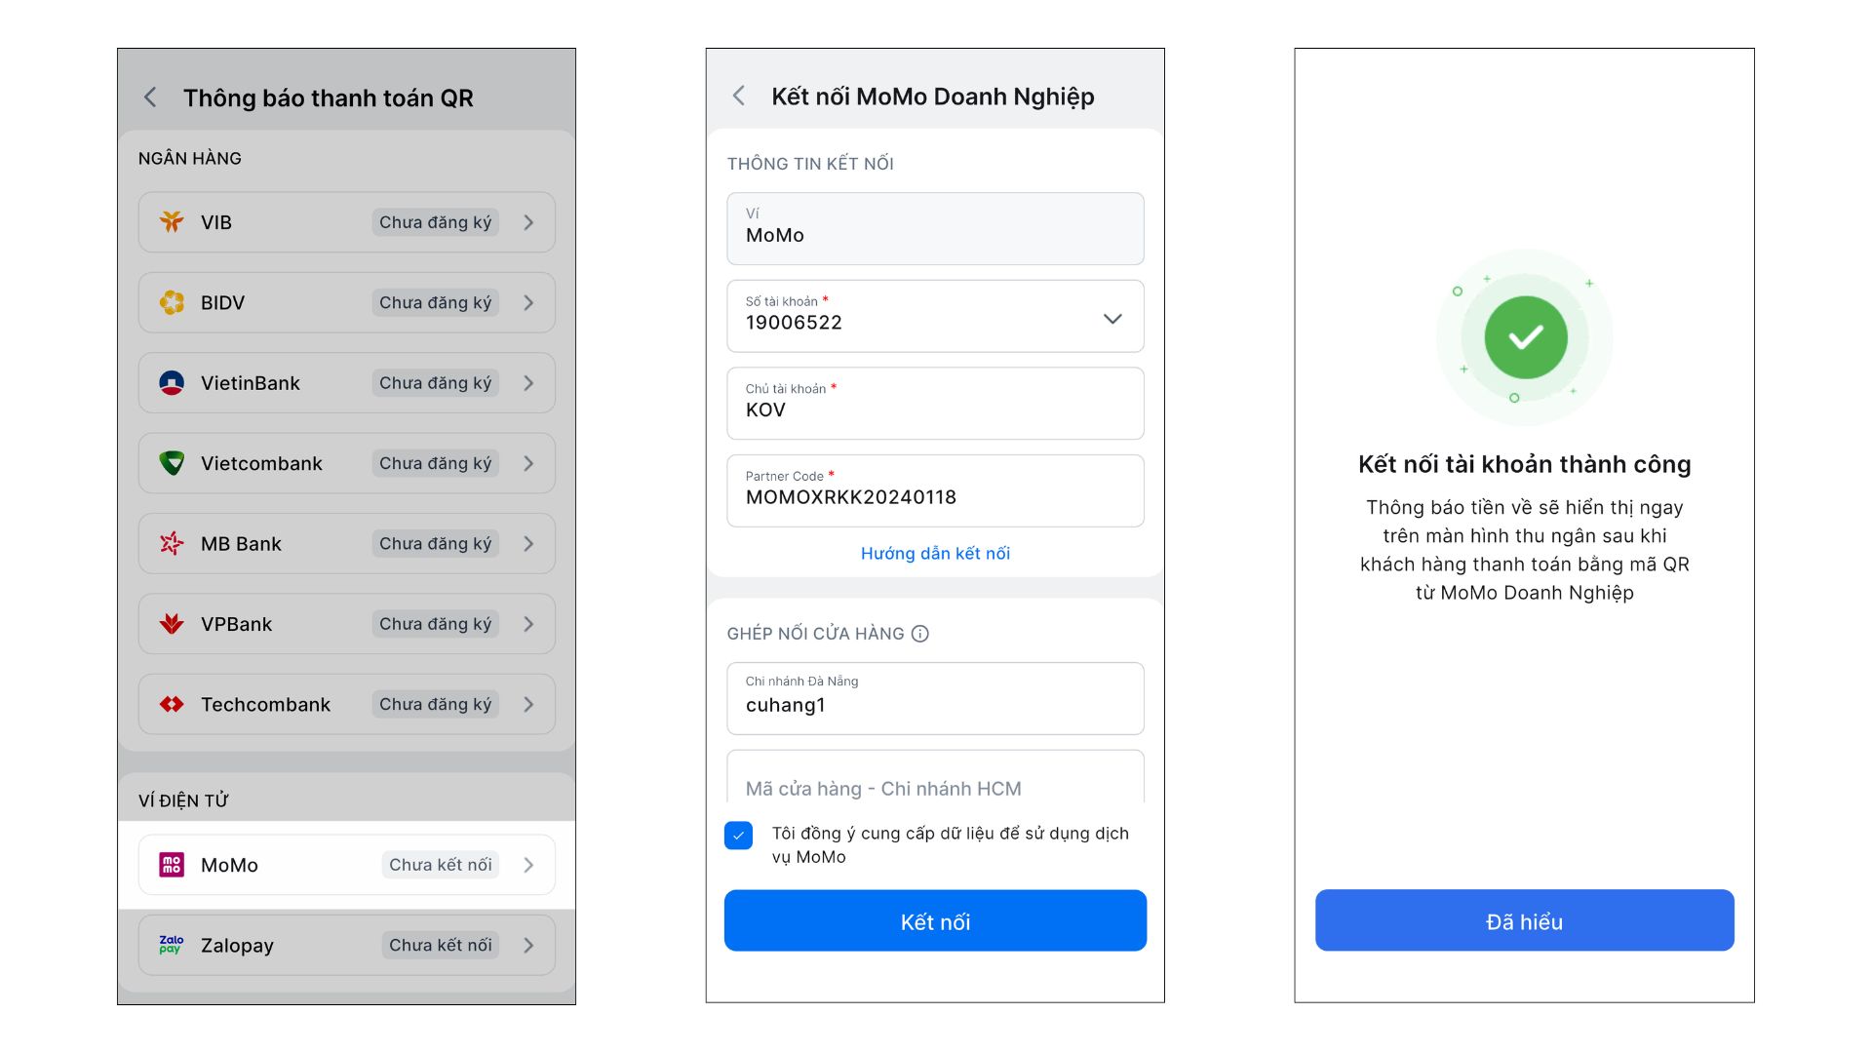Open the MB Bank row chevron
The height and width of the screenshot is (1053, 1872).
pyautogui.click(x=528, y=544)
